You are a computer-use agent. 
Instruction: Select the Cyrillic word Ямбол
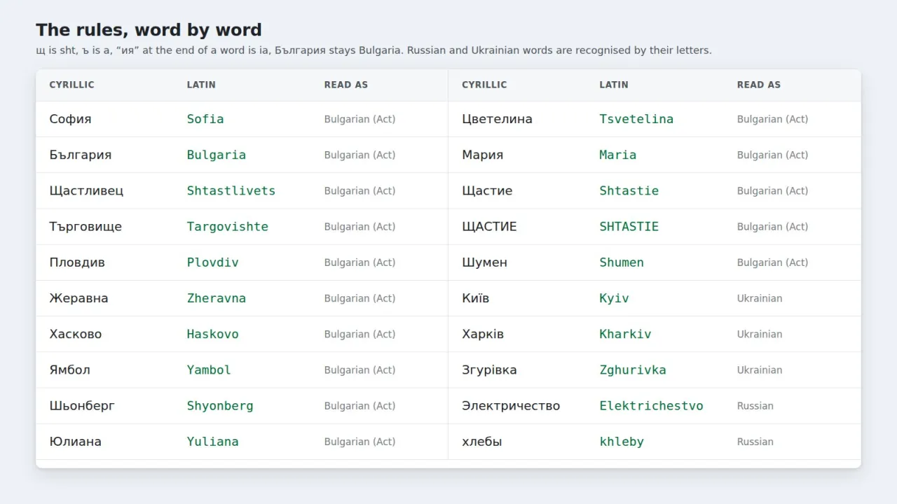(69, 370)
